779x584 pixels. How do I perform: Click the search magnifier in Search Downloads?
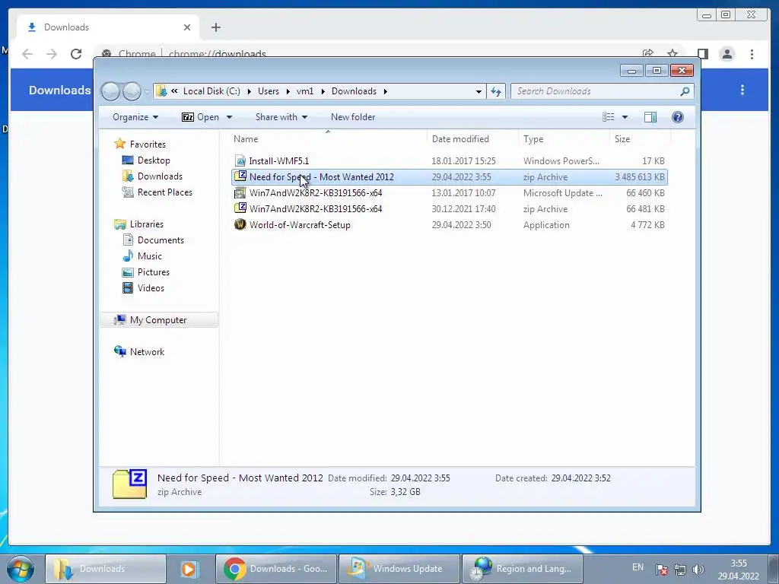point(685,91)
